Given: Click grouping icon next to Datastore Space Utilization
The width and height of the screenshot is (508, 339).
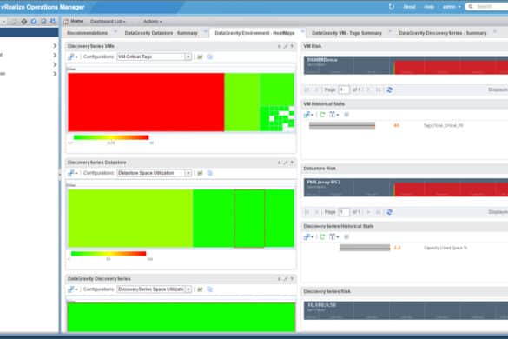Looking at the screenshot, I should (200, 173).
